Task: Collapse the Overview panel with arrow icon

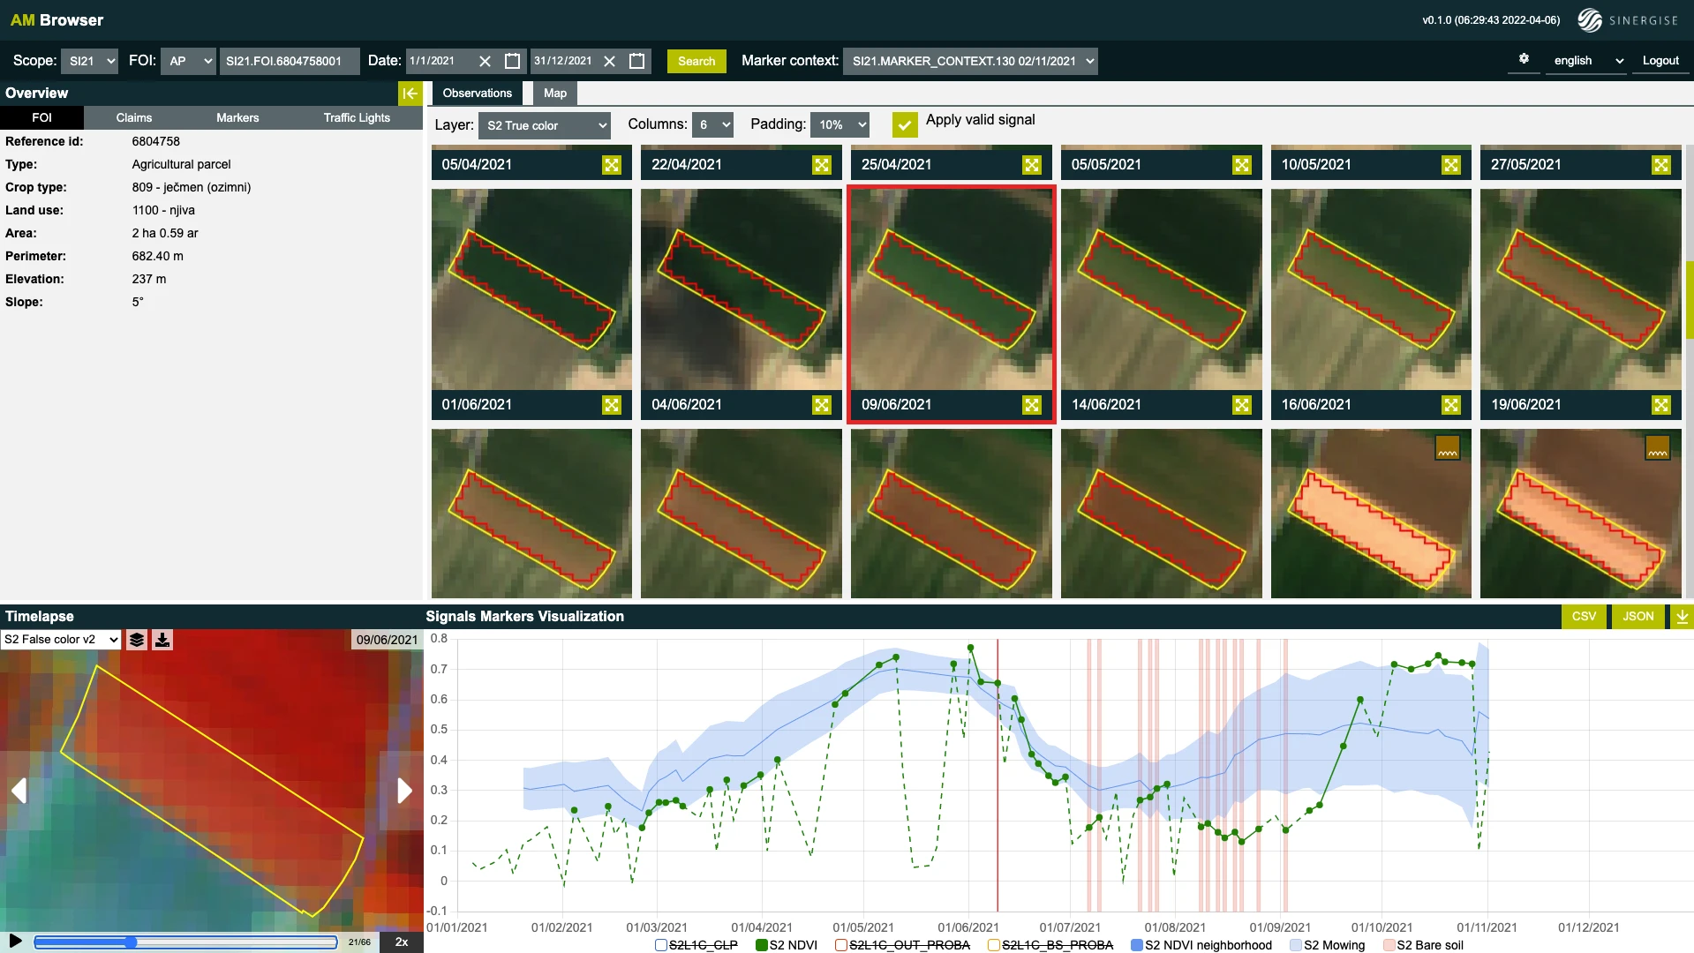Action: [x=410, y=93]
